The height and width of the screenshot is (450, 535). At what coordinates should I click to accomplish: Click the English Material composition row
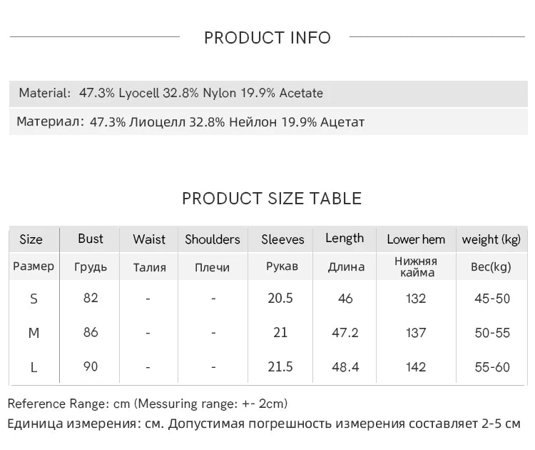(x=171, y=93)
